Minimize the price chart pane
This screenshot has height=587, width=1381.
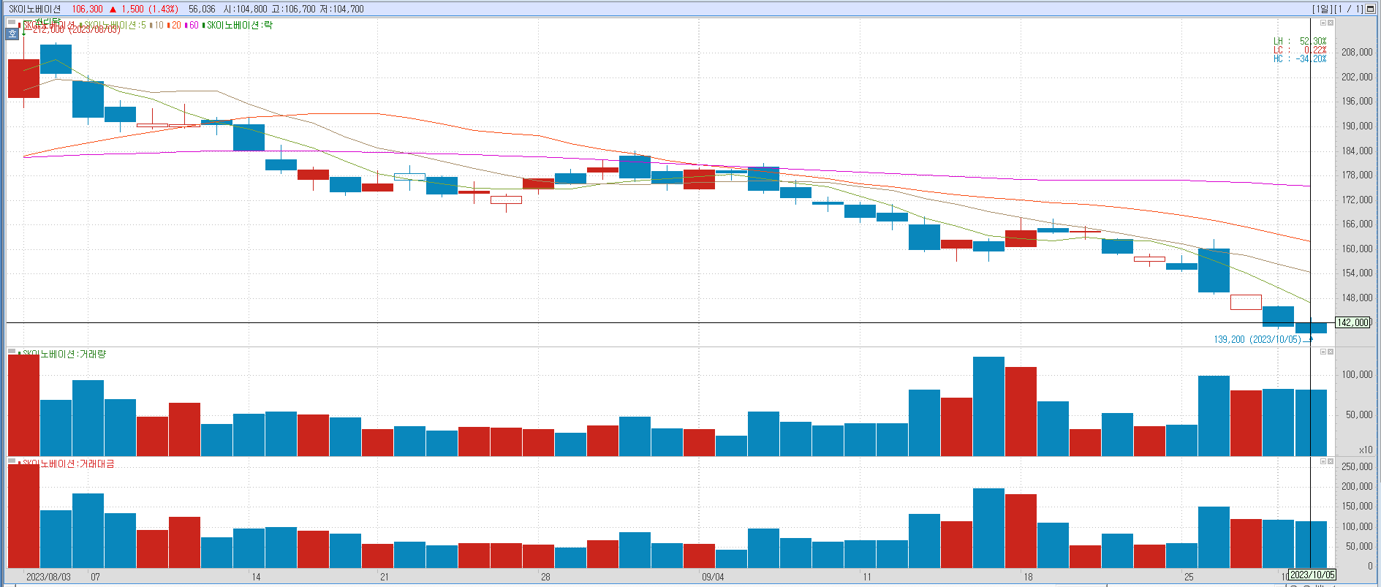tap(1323, 23)
